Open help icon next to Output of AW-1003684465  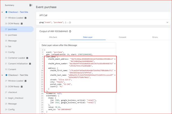(70, 31)
